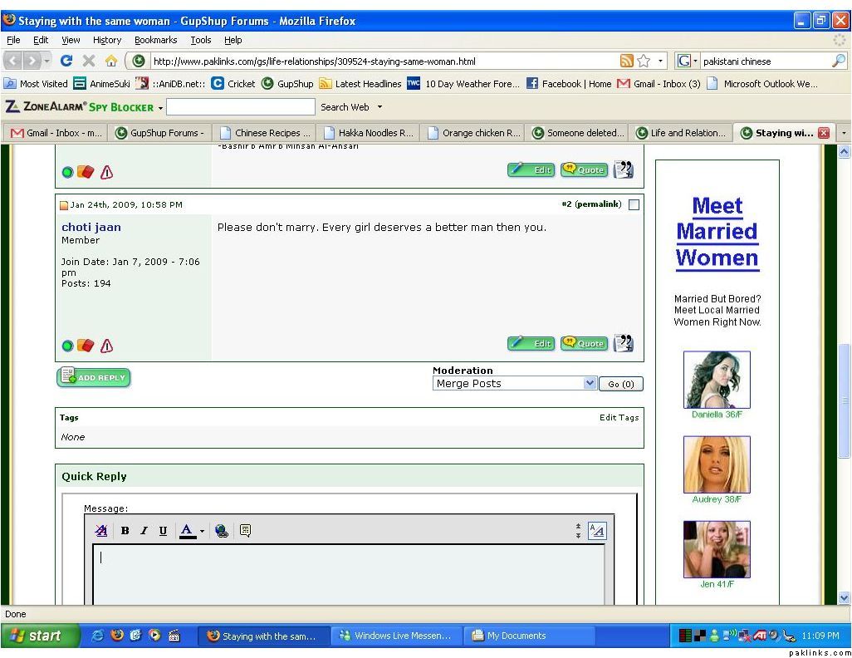Image resolution: width=852 pixels, height=658 pixels.
Task: Click the text color swatch A
Action: click(x=187, y=531)
